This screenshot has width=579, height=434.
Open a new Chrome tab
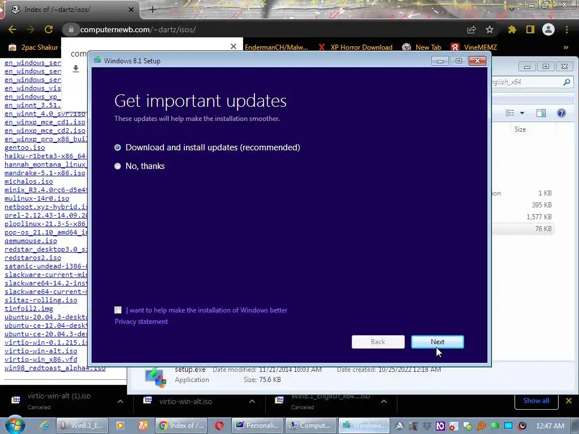click(x=153, y=10)
